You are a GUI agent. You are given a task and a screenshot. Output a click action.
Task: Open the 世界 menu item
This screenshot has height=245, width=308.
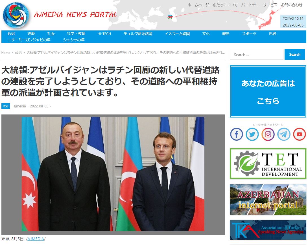click(272, 34)
